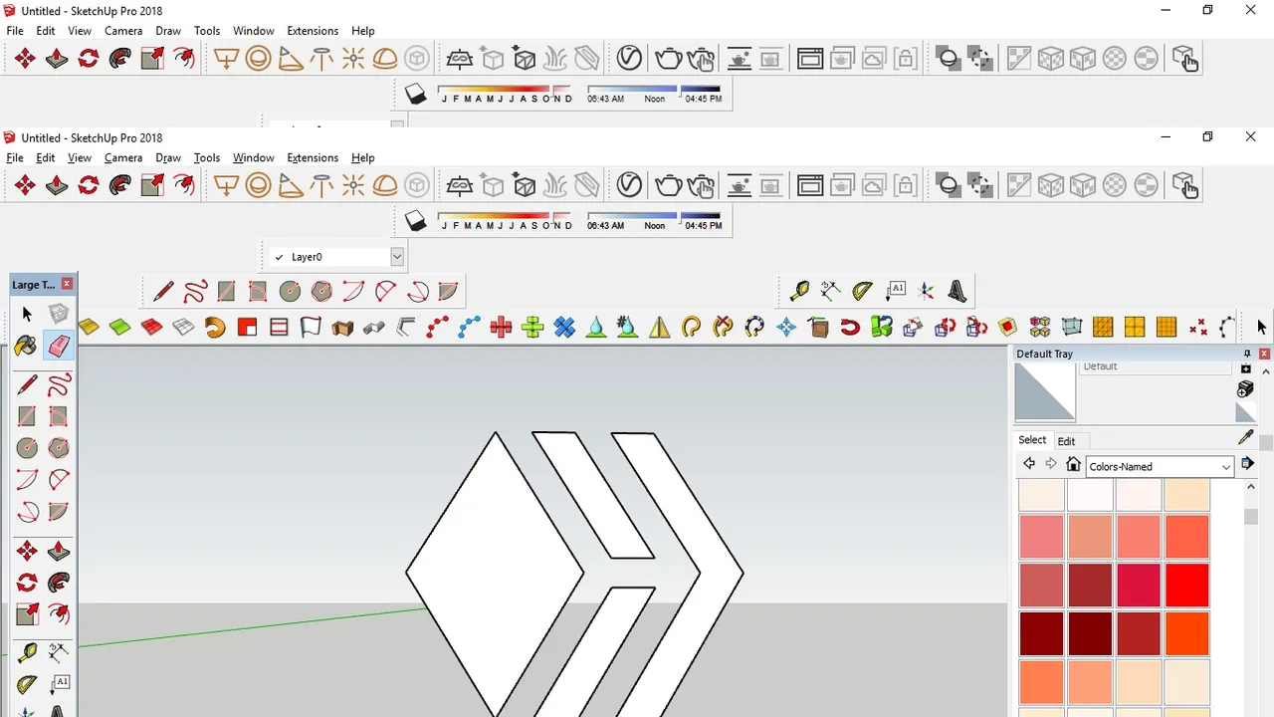Open V-Ray Asset Editor in front window
Screen dimensions: 1274x717
(629, 185)
